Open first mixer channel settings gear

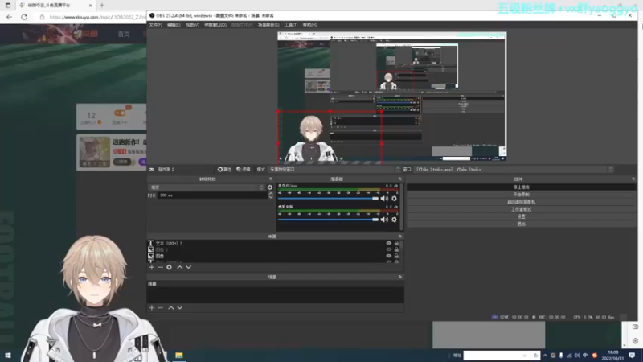tap(394, 198)
